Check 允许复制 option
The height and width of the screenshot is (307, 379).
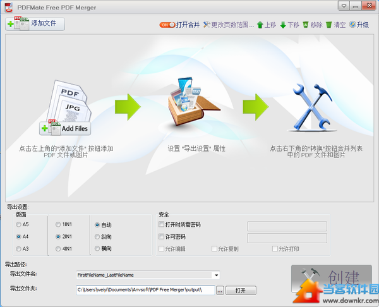214,248
